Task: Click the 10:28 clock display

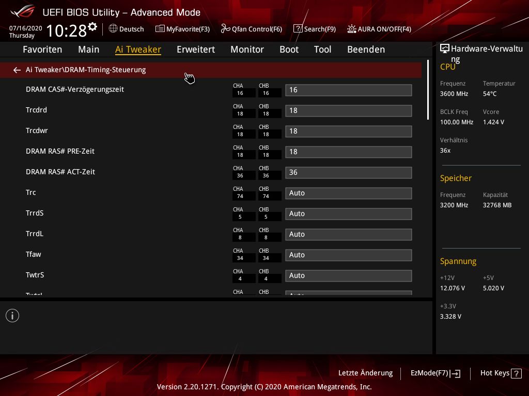Action: click(x=67, y=31)
